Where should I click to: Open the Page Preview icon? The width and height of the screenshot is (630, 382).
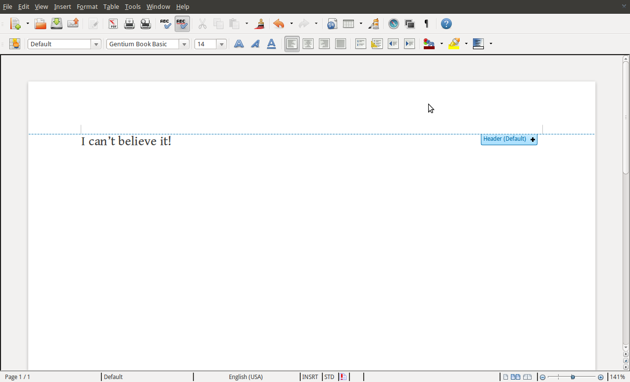coord(146,24)
